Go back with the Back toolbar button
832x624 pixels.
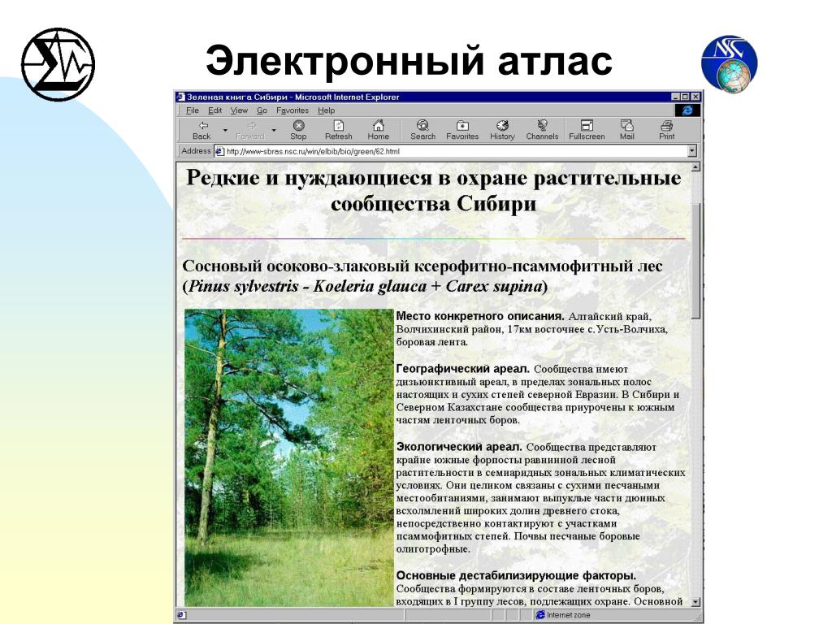click(x=201, y=130)
